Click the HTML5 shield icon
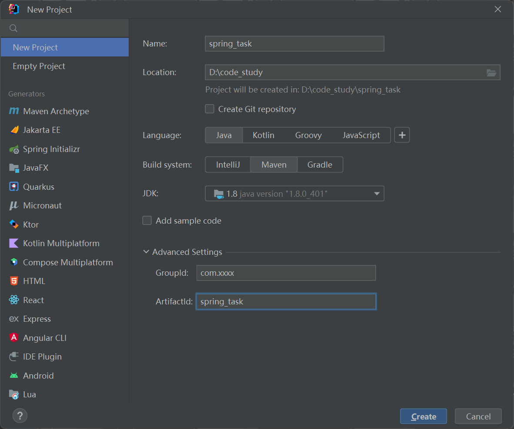 click(x=14, y=281)
